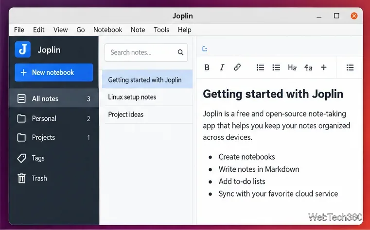Click 'Sync with your favorite cloud service' bullet
370x230 pixels.
278,194
